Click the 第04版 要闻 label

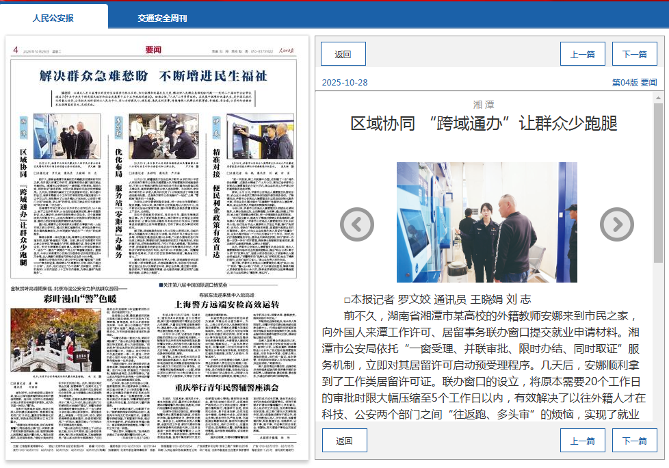pyautogui.click(x=634, y=82)
